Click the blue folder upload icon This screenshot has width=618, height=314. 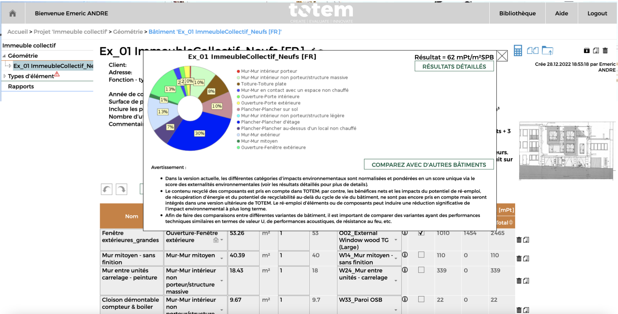pyautogui.click(x=548, y=50)
